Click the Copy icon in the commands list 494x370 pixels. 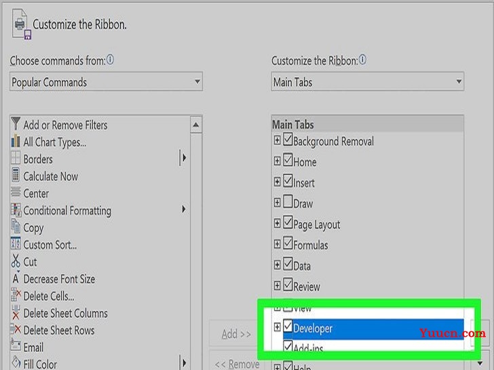pos(16,226)
